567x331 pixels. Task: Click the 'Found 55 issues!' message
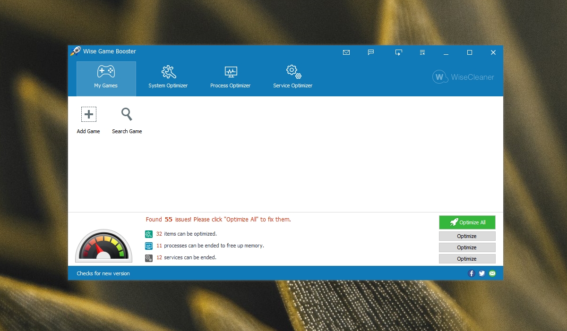point(218,220)
